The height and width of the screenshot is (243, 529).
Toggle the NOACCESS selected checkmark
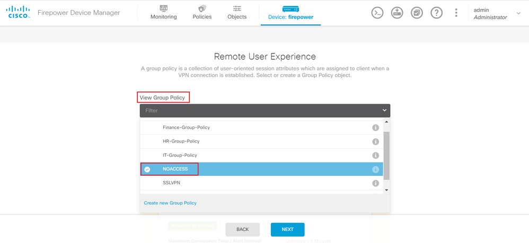[147, 169]
